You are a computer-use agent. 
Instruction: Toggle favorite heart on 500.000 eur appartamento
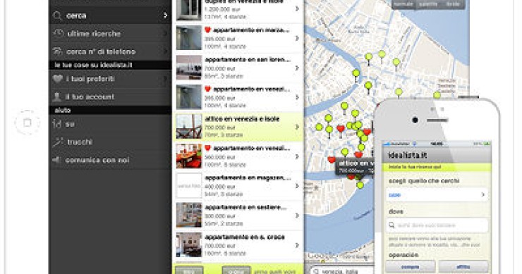pos(207,148)
